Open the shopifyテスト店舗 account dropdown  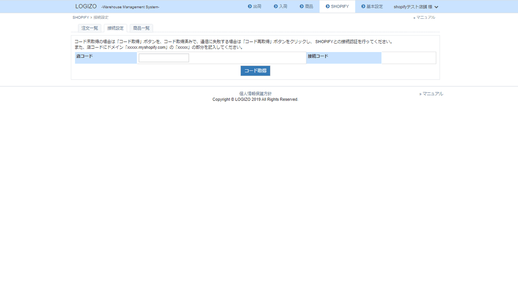pos(412,7)
